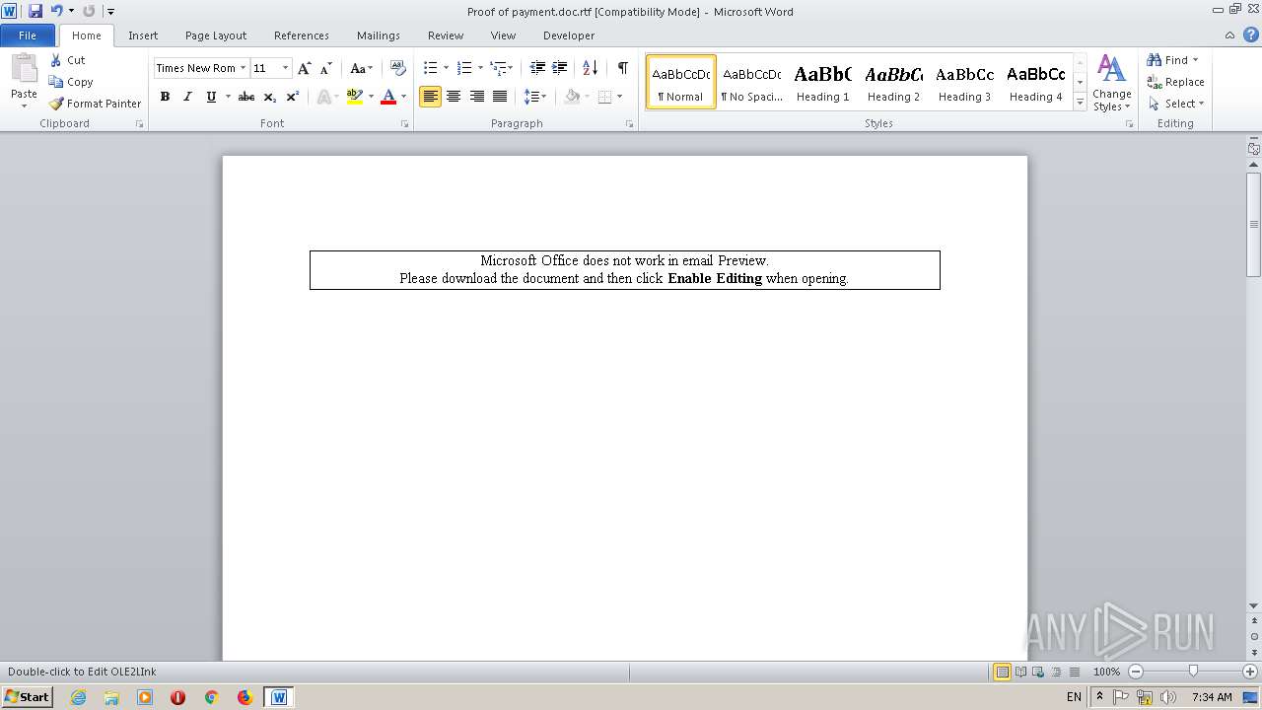Click the Cut scissors icon

click(x=56, y=60)
